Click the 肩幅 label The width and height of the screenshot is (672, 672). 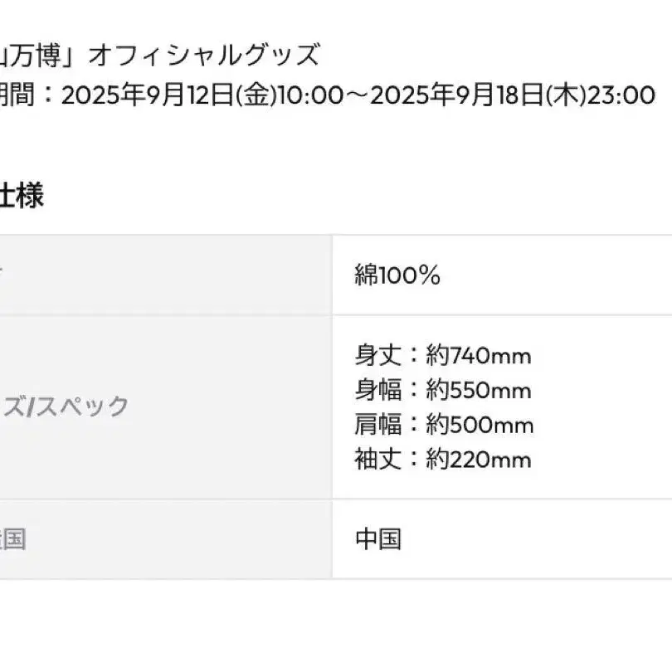click(378, 426)
